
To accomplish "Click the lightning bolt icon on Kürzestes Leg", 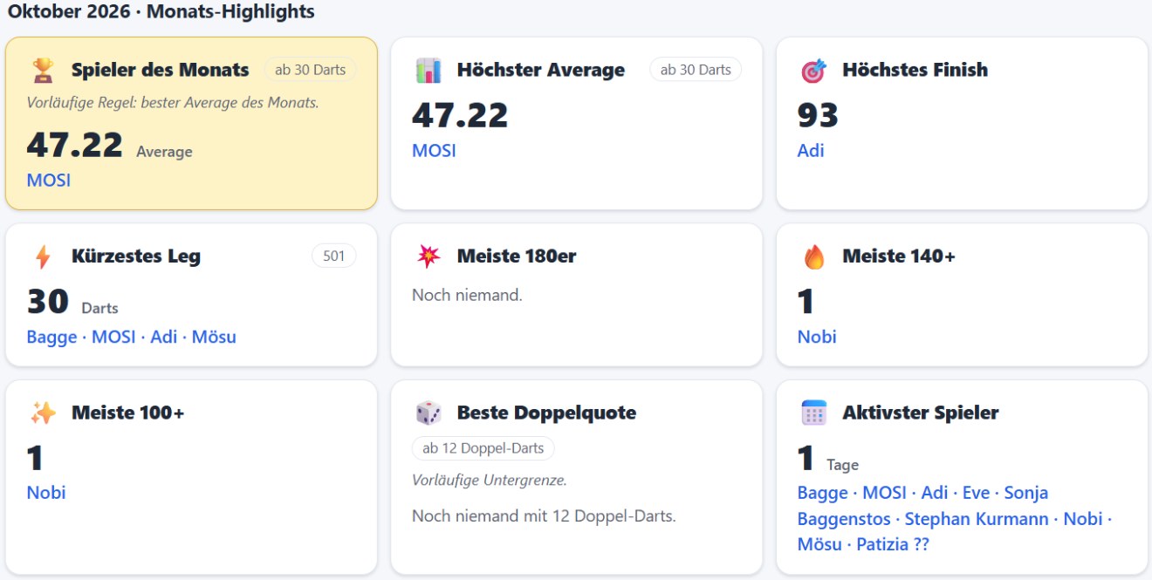I will pos(43,256).
